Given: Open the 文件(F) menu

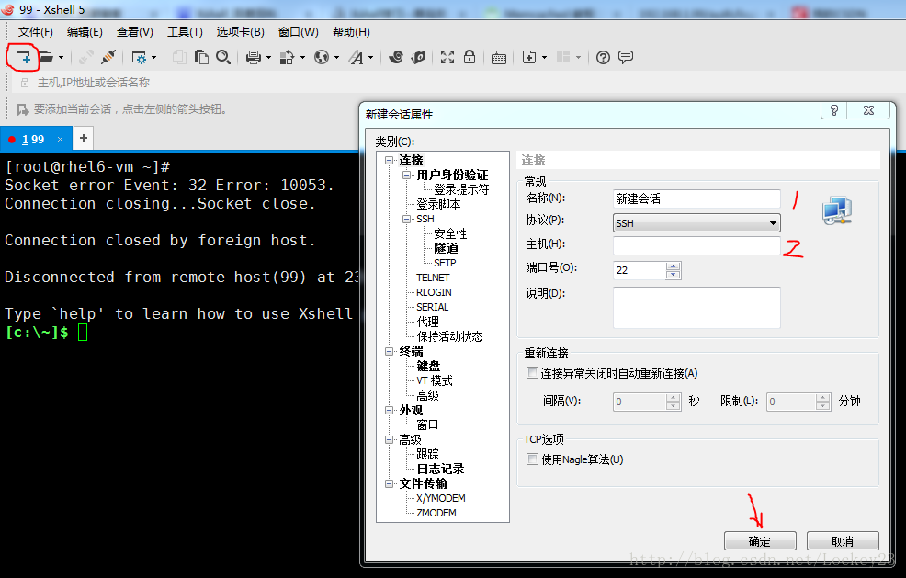Looking at the screenshot, I should [35, 32].
